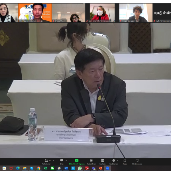The width and height of the screenshot is (171, 171).
Task: Open blue screen-capture app in taskbar
Action: click(x=73, y=168)
